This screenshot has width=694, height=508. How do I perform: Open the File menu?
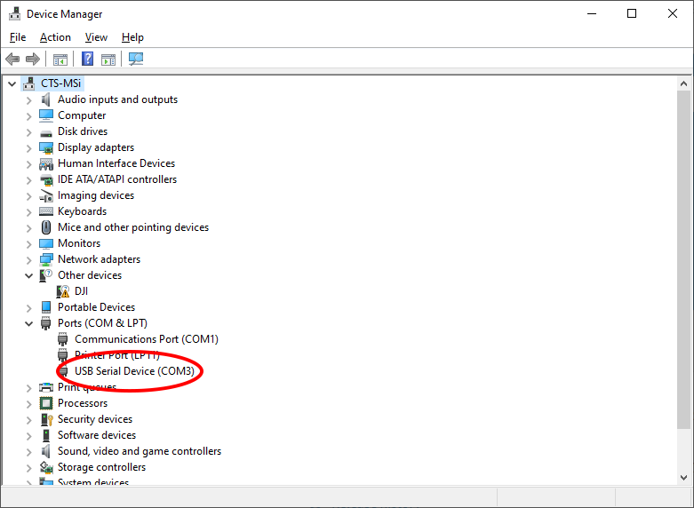[x=18, y=37]
